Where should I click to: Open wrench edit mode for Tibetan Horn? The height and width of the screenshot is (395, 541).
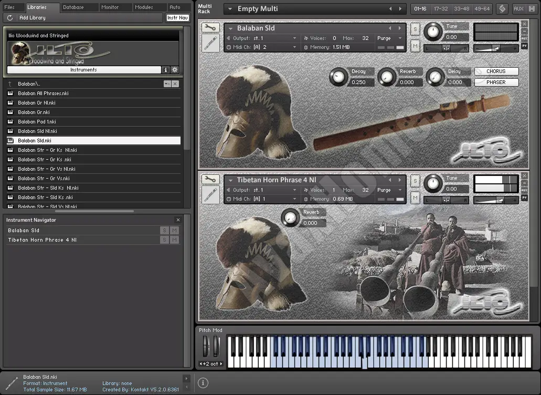point(210,179)
